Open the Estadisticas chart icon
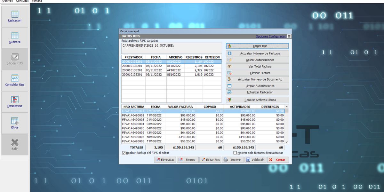The width and height of the screenshot is (384, 192). pos(15,100)
